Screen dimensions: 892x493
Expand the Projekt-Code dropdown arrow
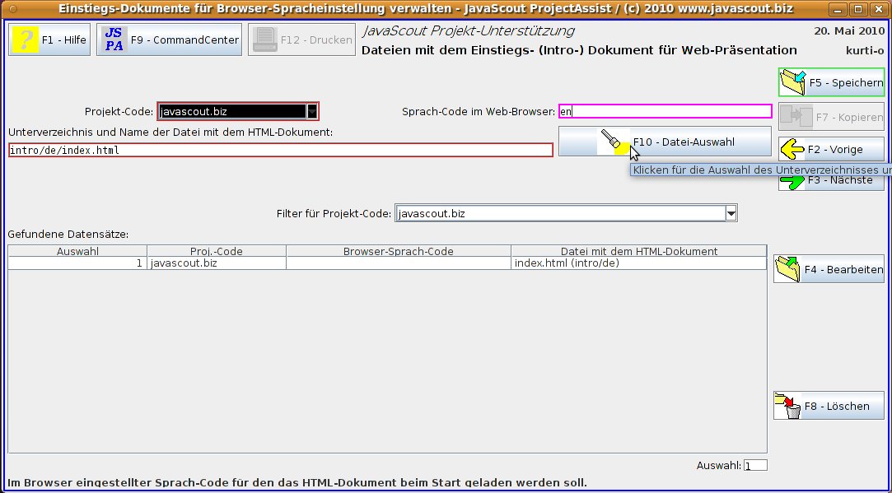[311, 111]
